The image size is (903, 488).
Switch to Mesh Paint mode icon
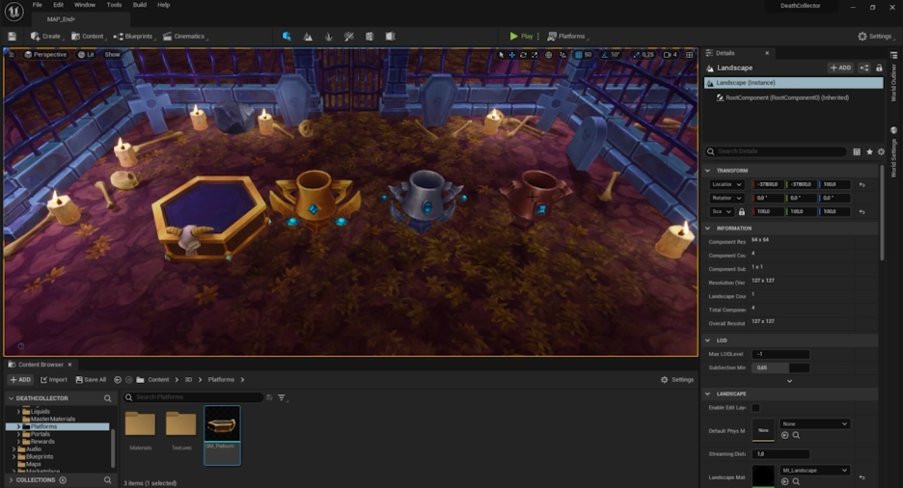[348, 37]
